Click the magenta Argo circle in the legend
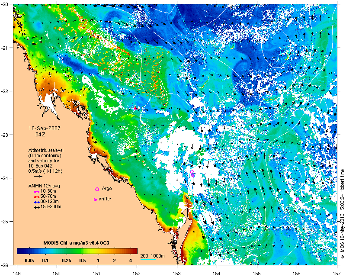The image size is (346, 277). pos(97,189)
